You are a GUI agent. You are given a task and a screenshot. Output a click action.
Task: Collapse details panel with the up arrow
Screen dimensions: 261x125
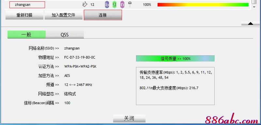[250, 23]
